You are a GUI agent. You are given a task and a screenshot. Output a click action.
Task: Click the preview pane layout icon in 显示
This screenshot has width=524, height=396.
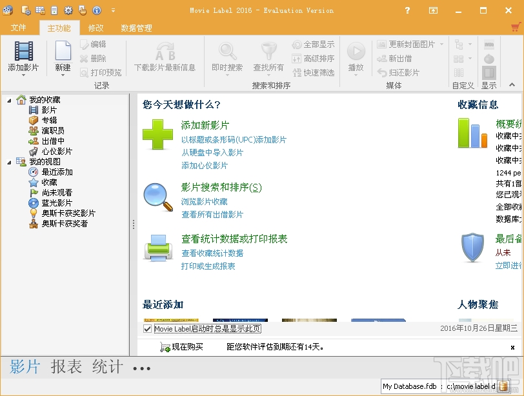tap(489, 72)
